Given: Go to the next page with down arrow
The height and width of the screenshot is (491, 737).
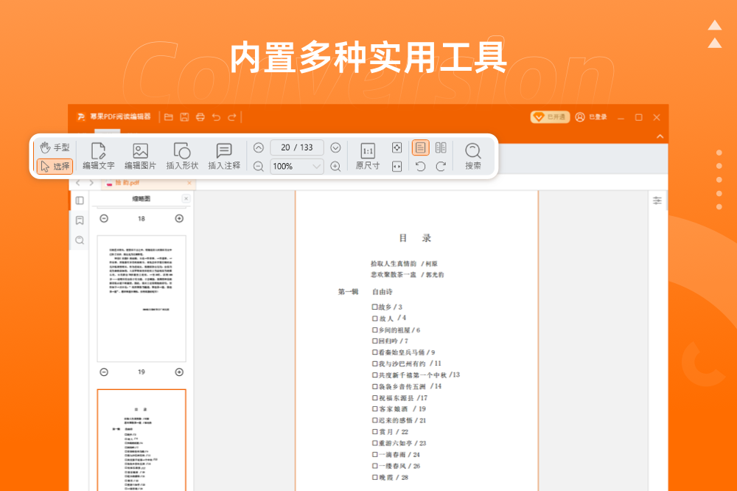Looking at the screenshot, I should 335,147.
